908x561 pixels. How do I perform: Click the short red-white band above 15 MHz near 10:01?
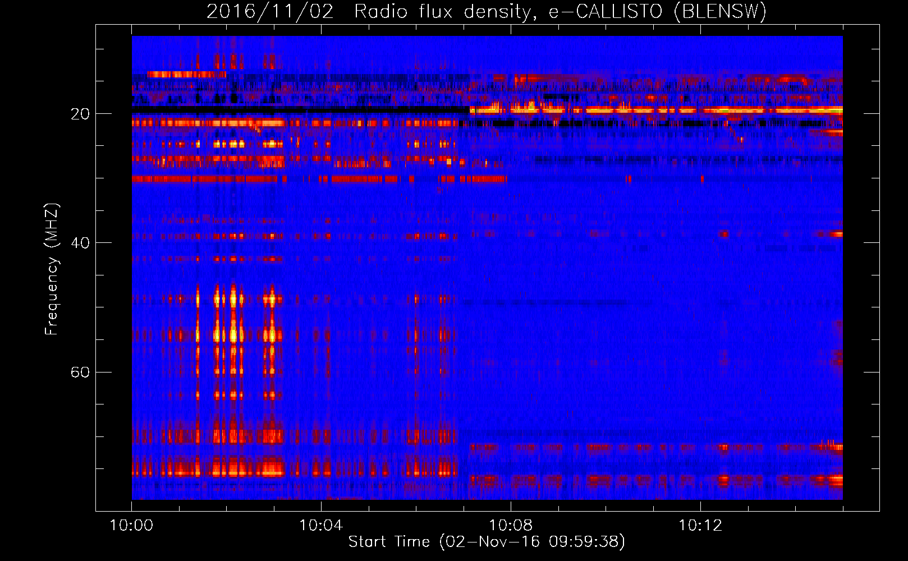click(185, 74)
